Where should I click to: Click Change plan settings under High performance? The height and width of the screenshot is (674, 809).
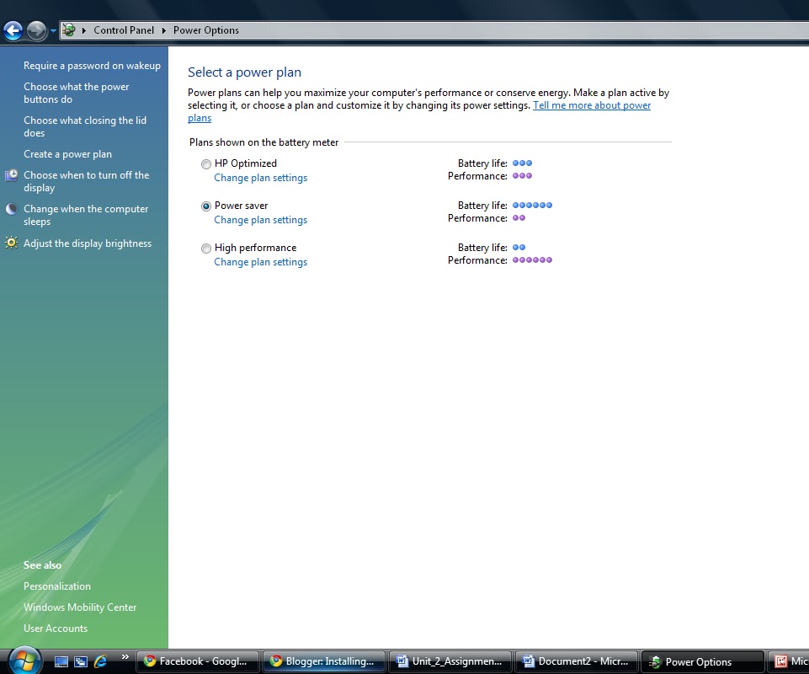[260, 262]
